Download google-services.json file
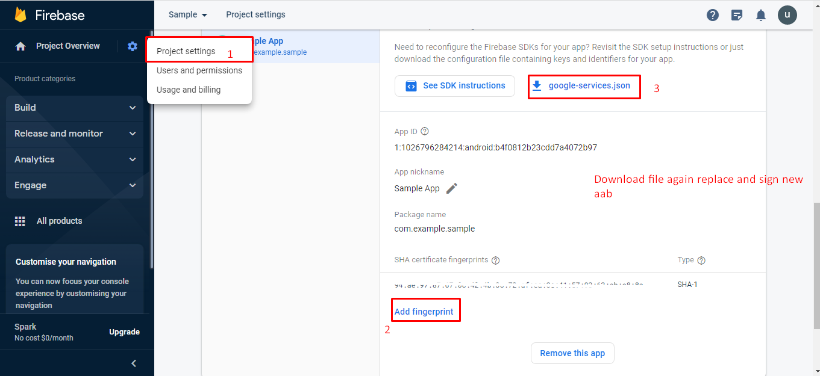The image size is (820, 376). [583, 86]
